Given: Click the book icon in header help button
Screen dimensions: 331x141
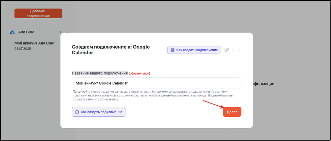Looking at the screenshot, I should [x=173, y=50].
